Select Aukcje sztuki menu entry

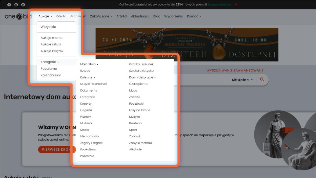click(x=56, y=44)
